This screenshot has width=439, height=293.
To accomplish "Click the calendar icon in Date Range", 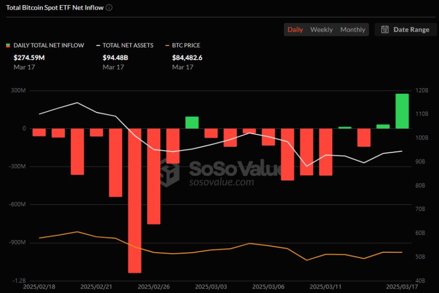I will point(385,30).
